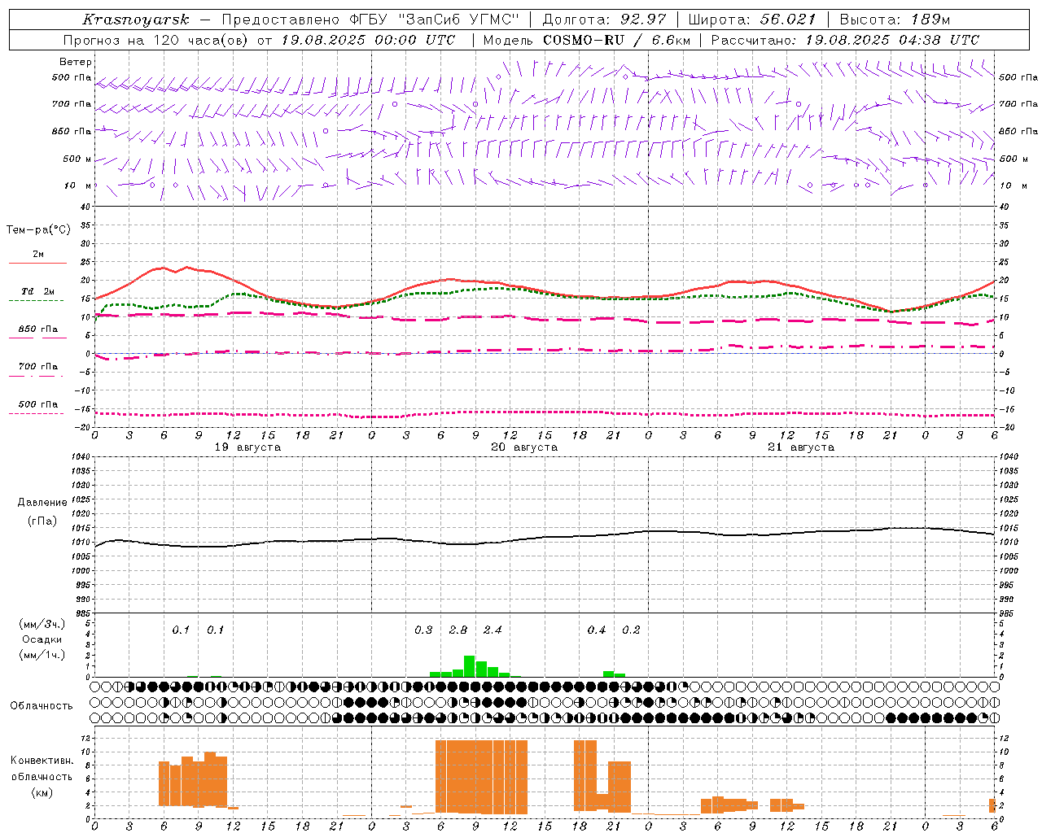Click the 'Осадки' precipitation label
The image size is (1042, 833).
tap(42, 639)
